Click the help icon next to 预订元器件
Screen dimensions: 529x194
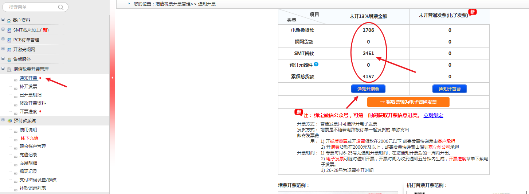pos(316,64)
